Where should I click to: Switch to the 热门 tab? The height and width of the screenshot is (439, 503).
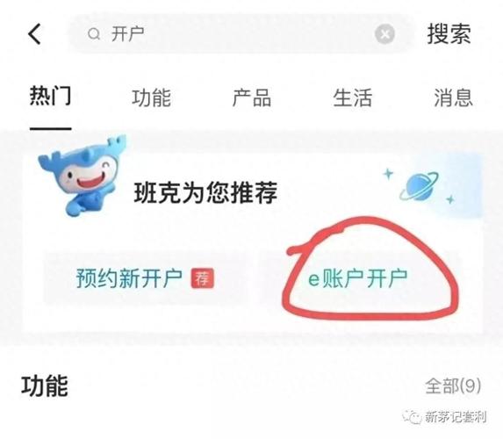point(50,96)
